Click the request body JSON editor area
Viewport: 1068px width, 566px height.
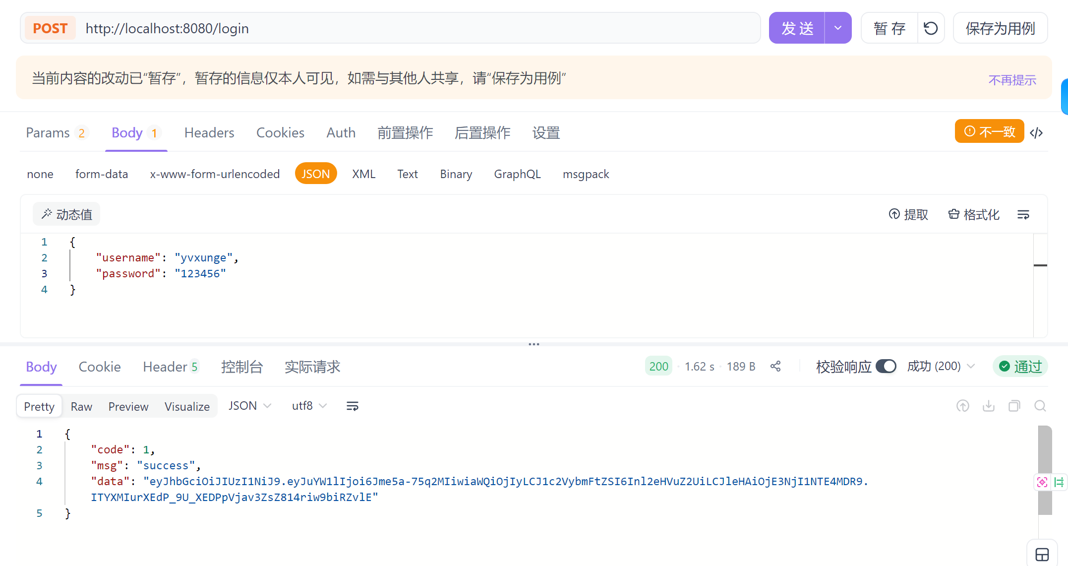(527, 285)
